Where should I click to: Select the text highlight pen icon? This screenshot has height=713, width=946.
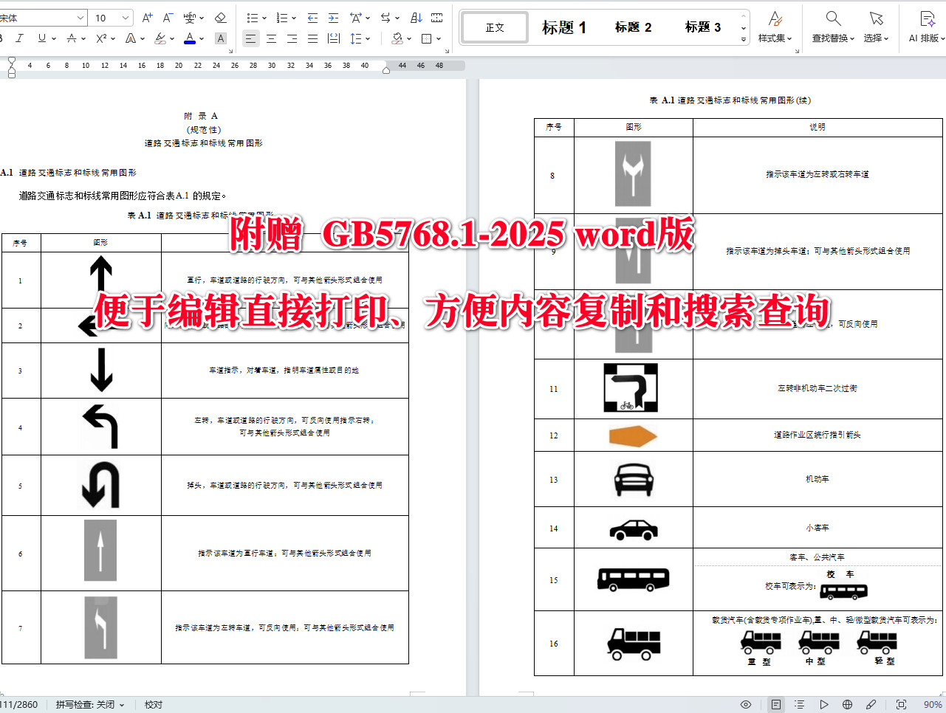pyautogui.click(x=160, y=38)
